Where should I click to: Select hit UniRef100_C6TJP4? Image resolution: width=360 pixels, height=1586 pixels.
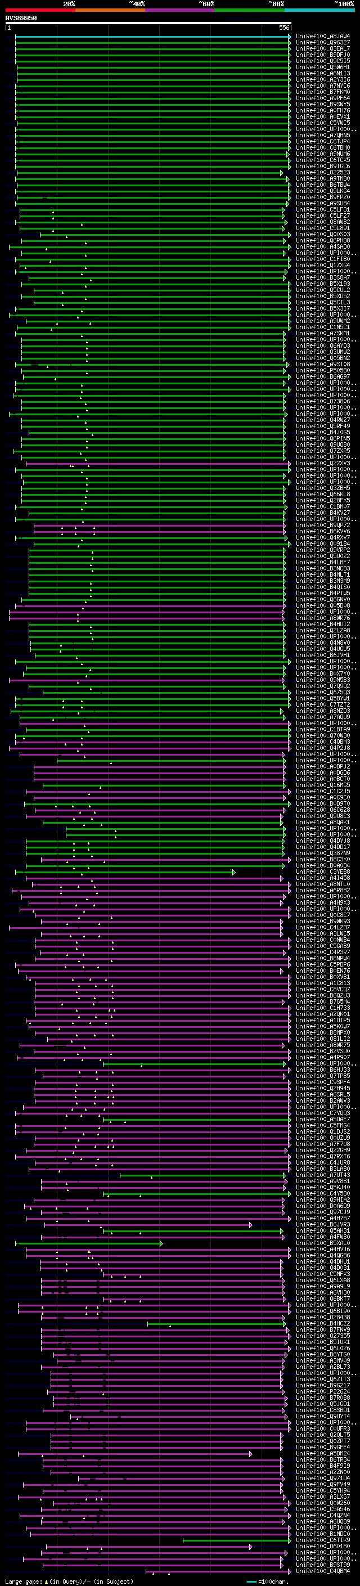pos(323,141)
